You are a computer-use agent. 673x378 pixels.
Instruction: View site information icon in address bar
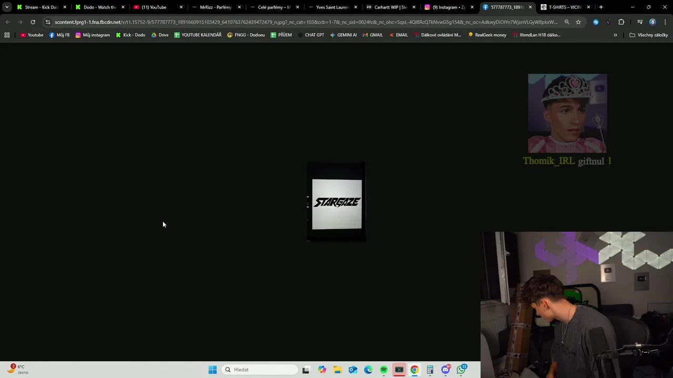(x=48, y=22)
